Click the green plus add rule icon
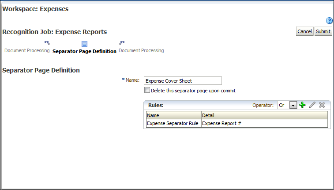This screenshot has width=334, height=190. click(x=302, y=105)
